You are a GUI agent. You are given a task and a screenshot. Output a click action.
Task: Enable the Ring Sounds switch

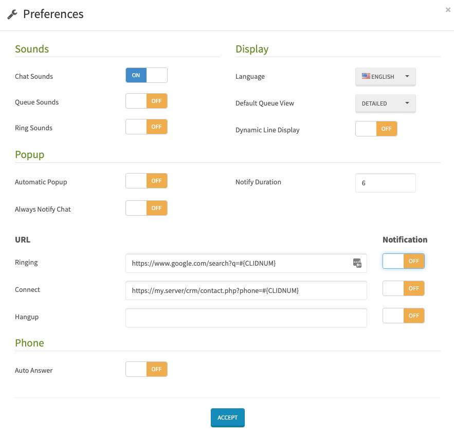tap(147, 127)
